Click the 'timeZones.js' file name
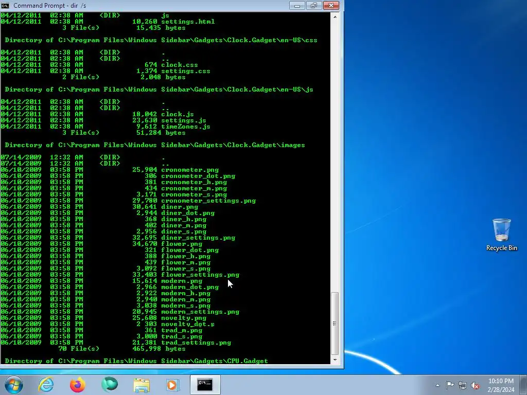The width and height of the screenshot is (527, 395). [x=185, y=127]
